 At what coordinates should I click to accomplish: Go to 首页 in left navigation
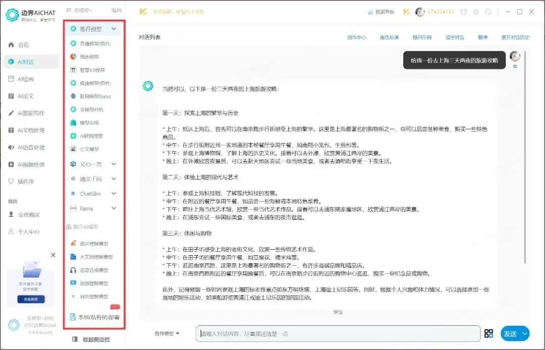23,45
